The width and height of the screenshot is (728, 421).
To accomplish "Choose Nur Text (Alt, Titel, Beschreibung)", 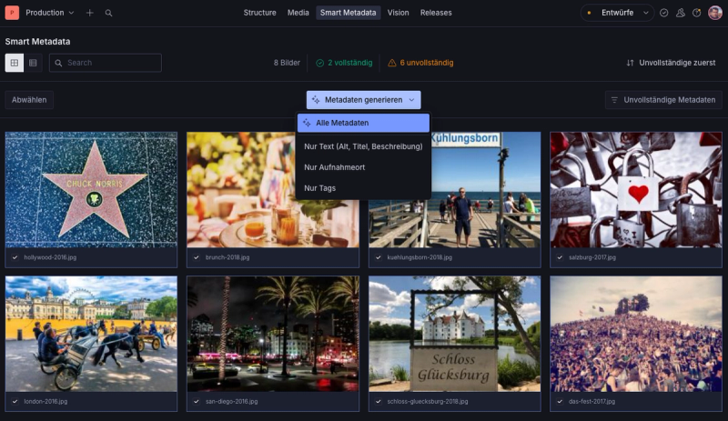I will pos(363,146).
